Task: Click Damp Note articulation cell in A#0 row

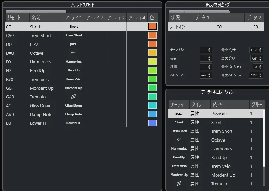Action: click(73, 114)
